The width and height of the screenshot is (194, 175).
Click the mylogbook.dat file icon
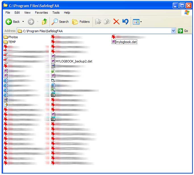(x=114, y=42)
